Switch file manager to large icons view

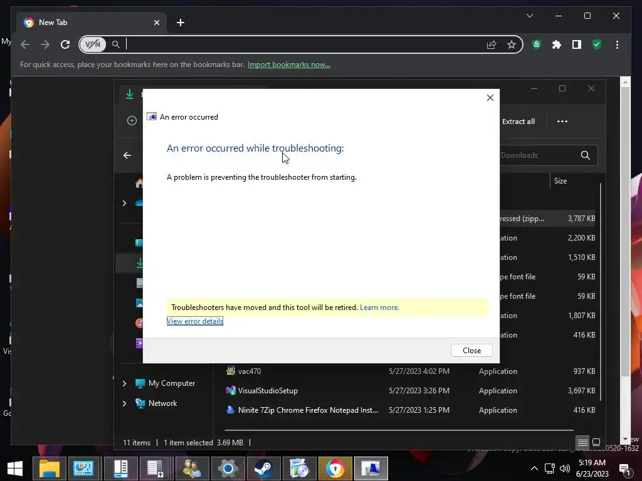point(596,442)
